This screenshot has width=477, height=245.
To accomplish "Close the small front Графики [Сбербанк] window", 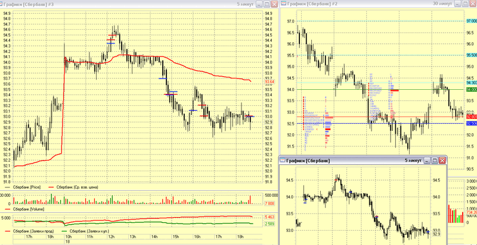I will tap(442, 160).
